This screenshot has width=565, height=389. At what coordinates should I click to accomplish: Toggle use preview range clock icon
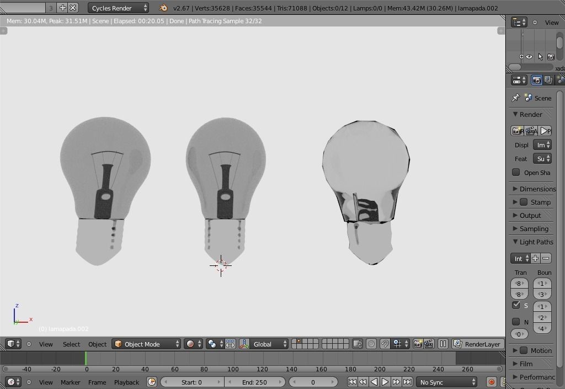(152, 382)
